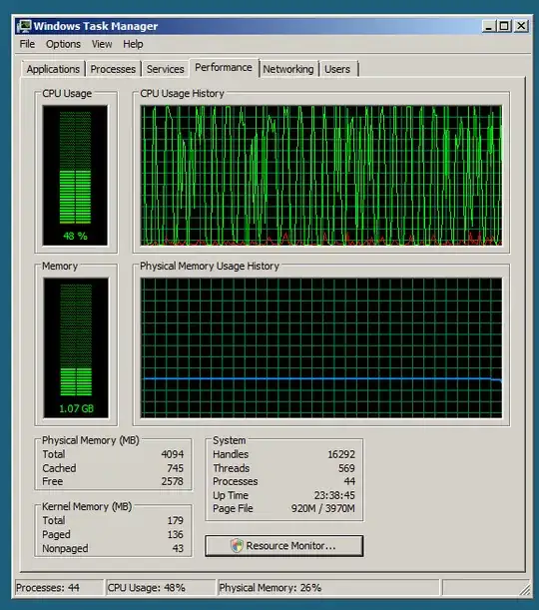Click the Paged value 136
The width and height of the screenshot is (539, 610).
click(175, 534)
